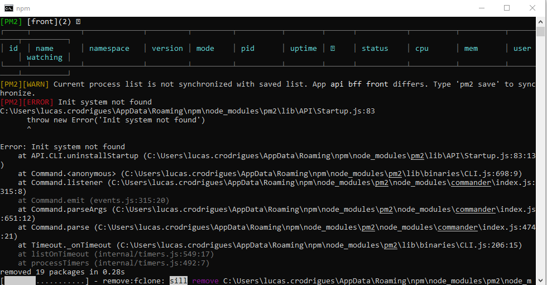The width and height of the screenshot is (547, 285).
Task: Click the green '[PM2]' prefix on the first line
Action: [11, 22]
